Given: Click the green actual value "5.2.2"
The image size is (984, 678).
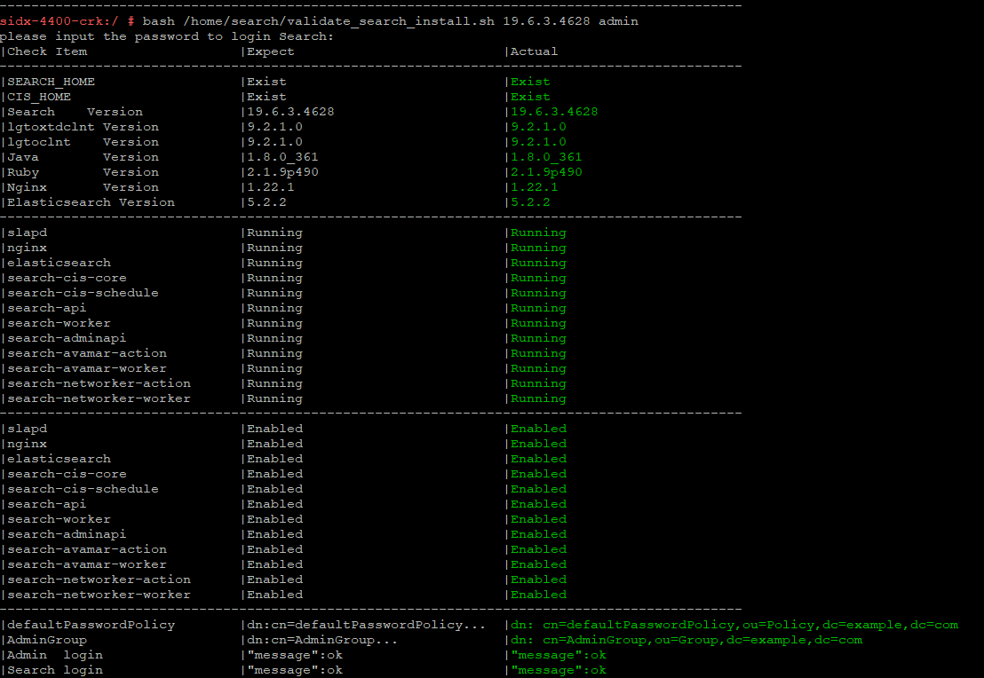Looking at the screenshot, I should (x=530, y=202).
